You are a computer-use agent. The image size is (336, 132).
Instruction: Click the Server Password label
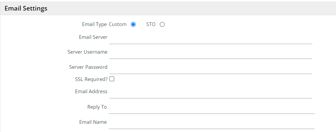[88, 67]
